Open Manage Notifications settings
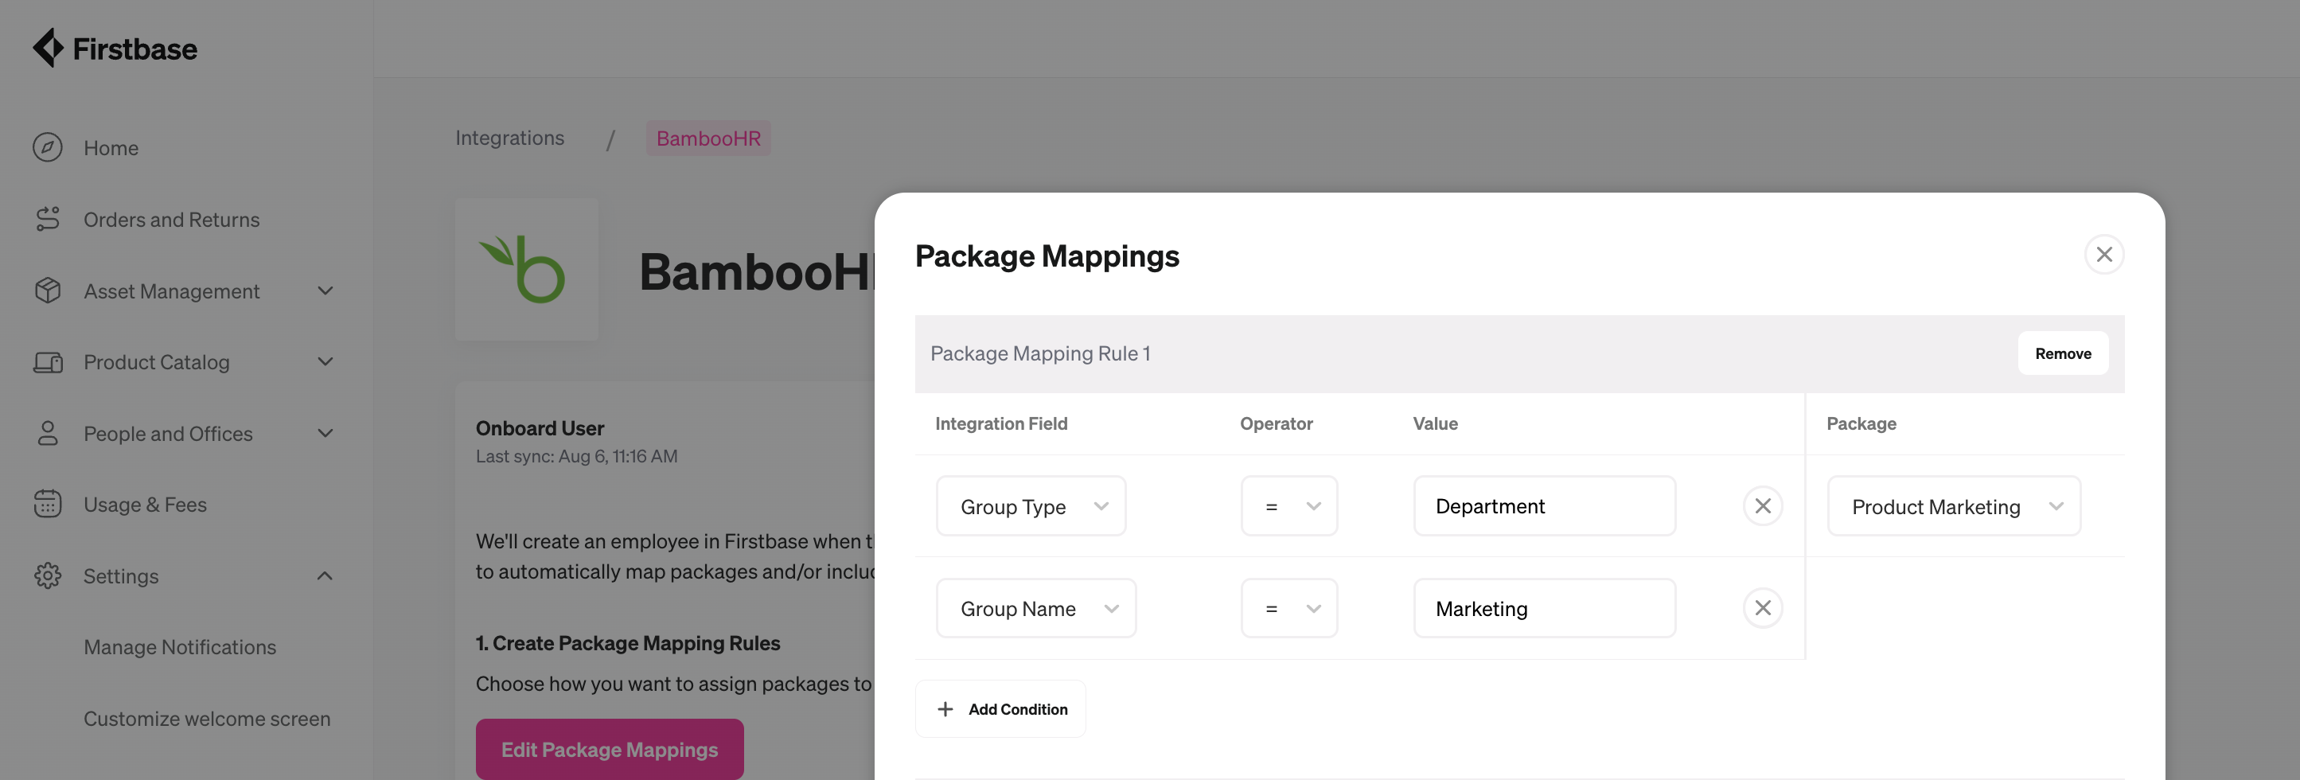Screen dimensions: 2300x780 (180, 647)
